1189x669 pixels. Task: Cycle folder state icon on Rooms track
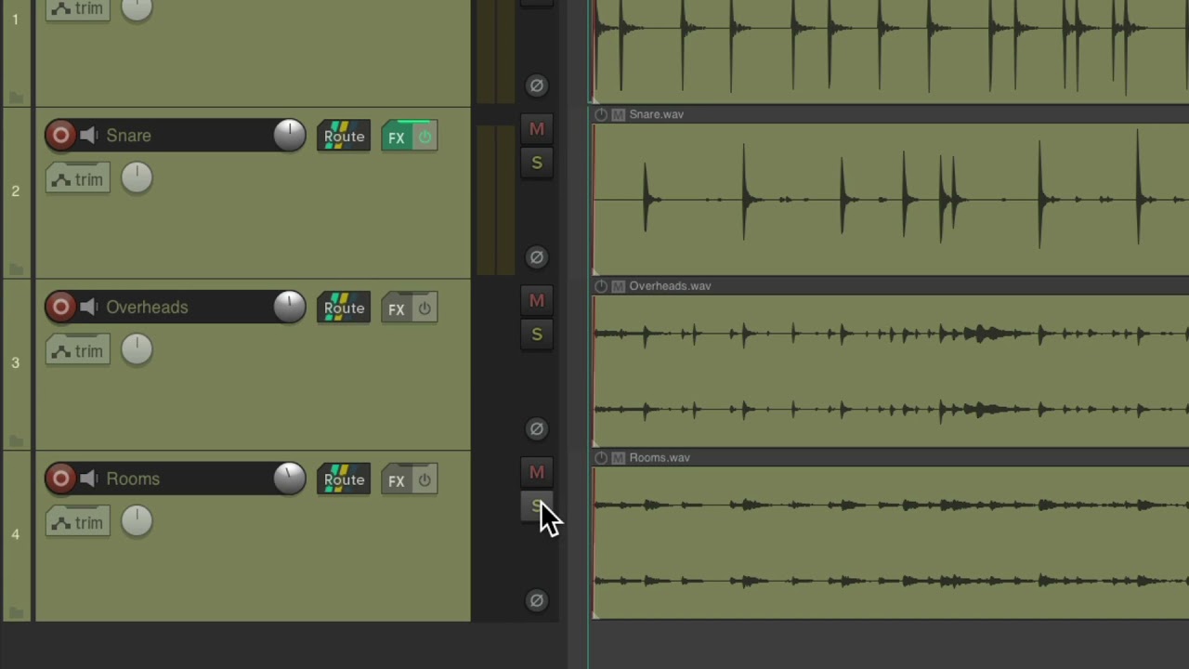(15, 613)
